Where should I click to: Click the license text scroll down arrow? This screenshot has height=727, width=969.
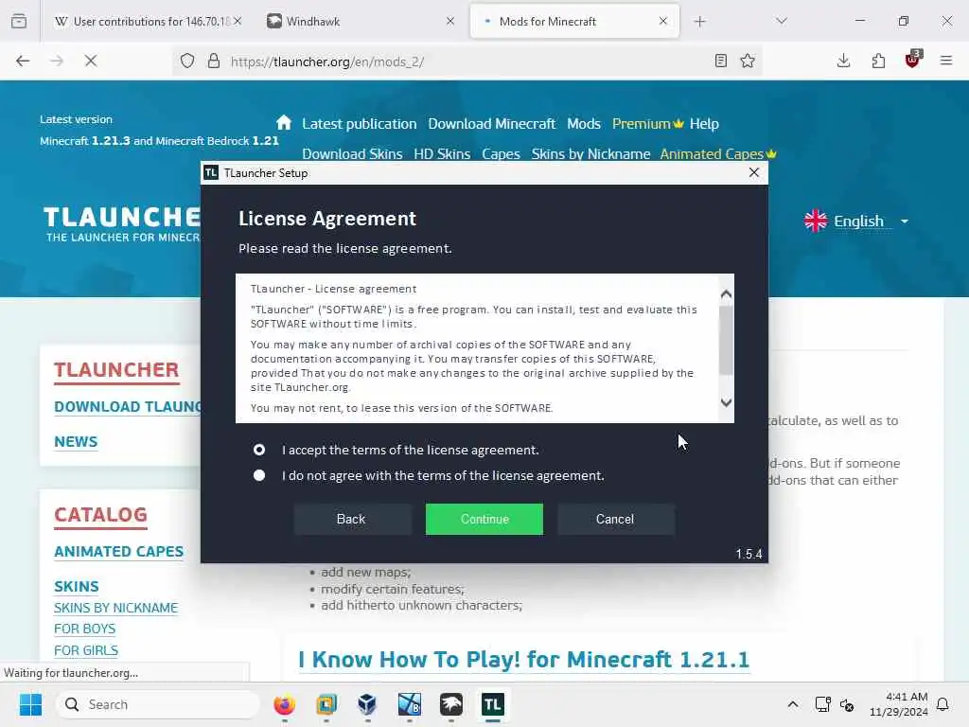[x=726, y=402]
